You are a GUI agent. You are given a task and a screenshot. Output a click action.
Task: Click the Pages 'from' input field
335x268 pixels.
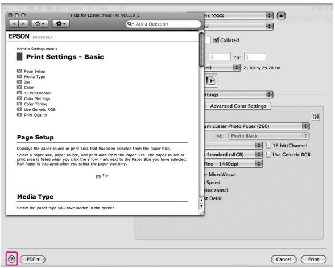click(x=220, y=57)
